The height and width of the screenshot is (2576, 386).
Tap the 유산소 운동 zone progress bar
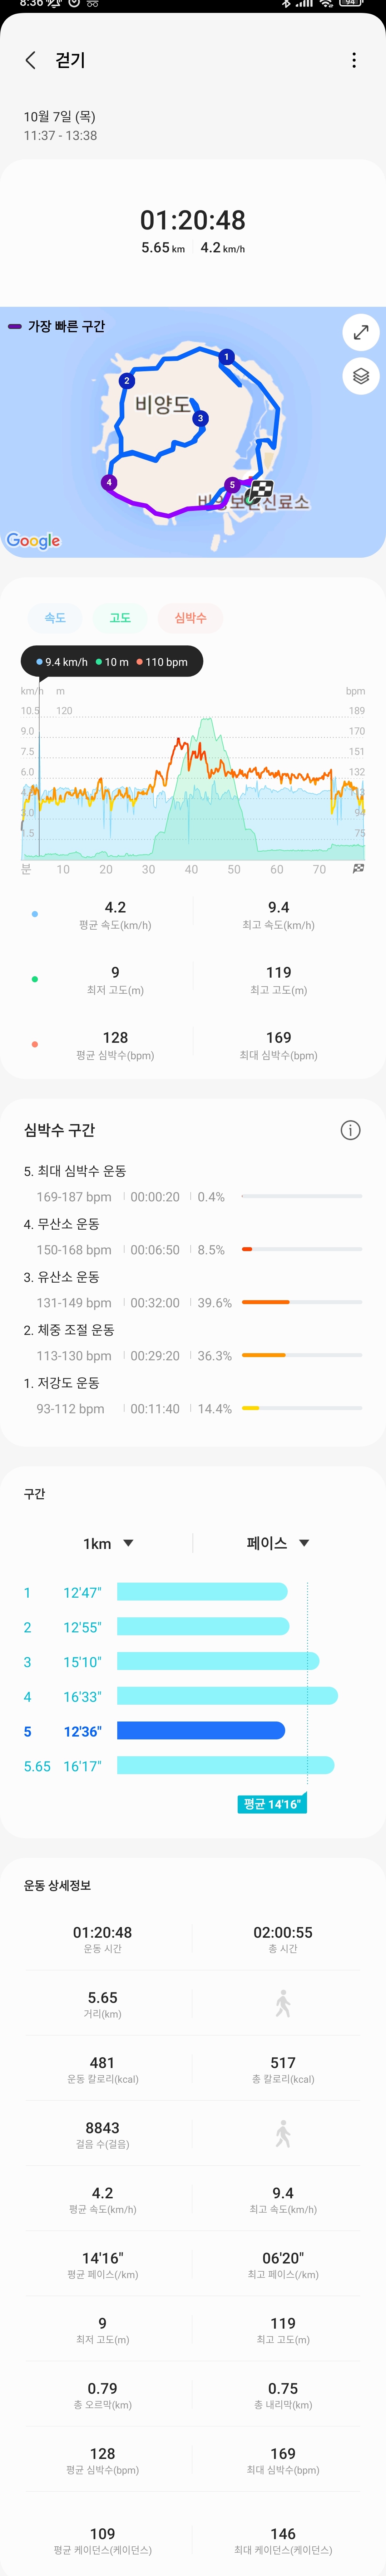(x=301, y=1302)
